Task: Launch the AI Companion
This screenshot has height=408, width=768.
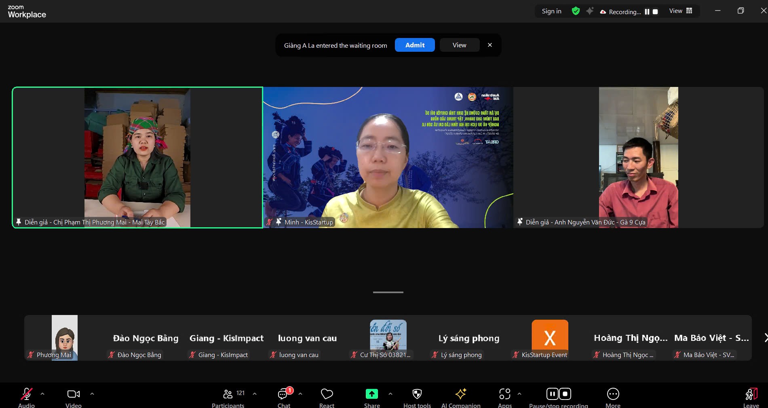Action: pos(461,394)
